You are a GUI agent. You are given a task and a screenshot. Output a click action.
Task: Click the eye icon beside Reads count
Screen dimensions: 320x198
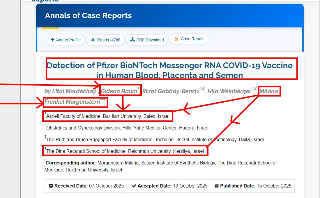93,40
